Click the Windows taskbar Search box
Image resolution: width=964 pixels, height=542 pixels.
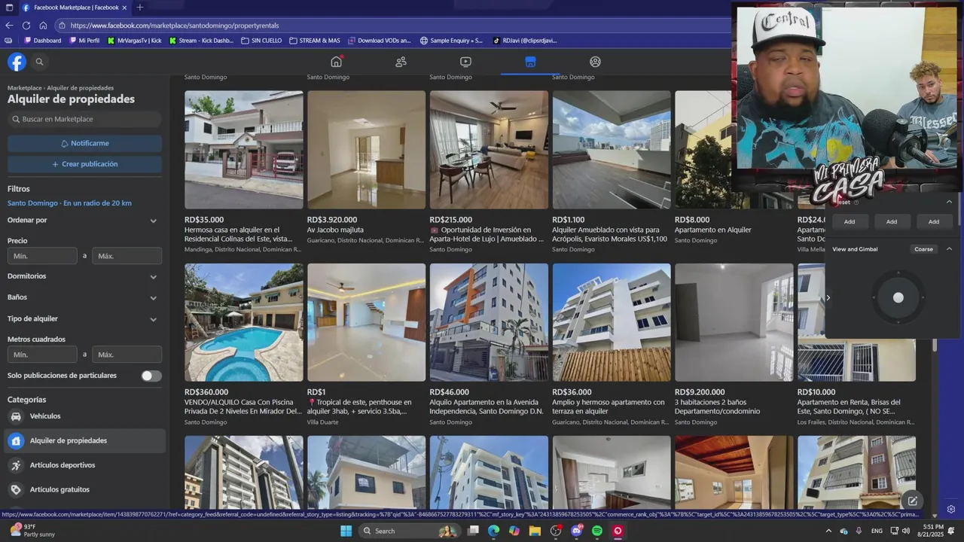tap(410, 531)
